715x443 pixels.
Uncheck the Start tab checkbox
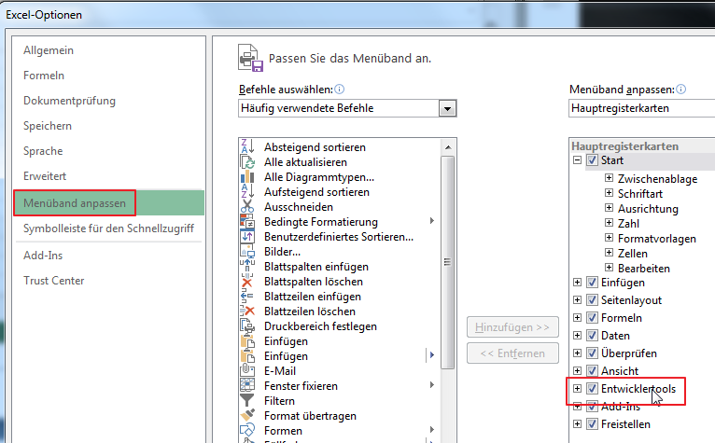click(592, 160)
